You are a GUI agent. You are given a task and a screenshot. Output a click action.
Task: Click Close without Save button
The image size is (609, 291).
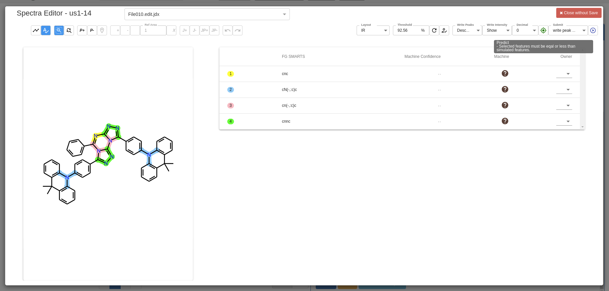click(x=579, y=13)
